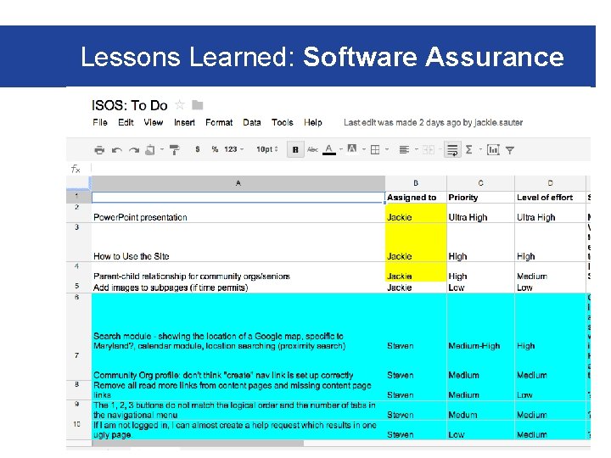Open dropdown arrow next to borders
This screenshot has width=611, height=458.
[387, 149]
